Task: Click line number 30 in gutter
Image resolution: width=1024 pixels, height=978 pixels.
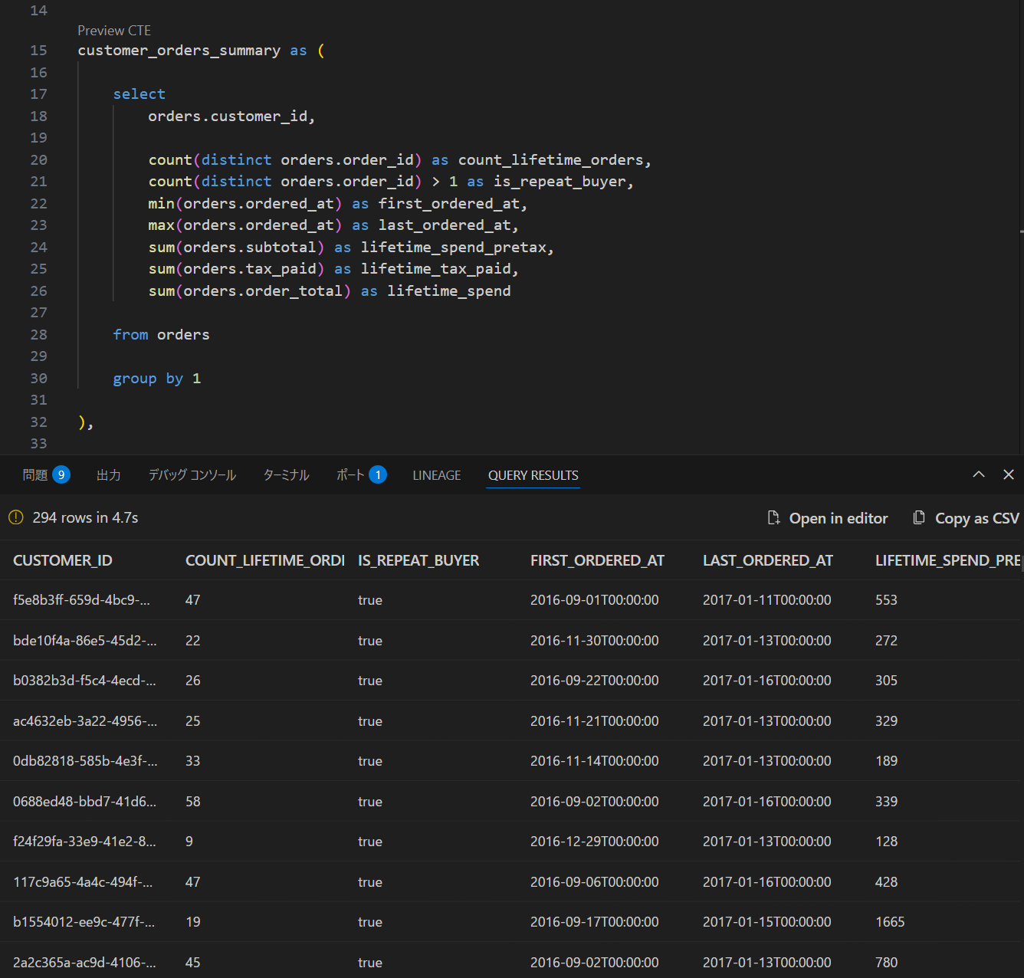Action: click(38, 379)
